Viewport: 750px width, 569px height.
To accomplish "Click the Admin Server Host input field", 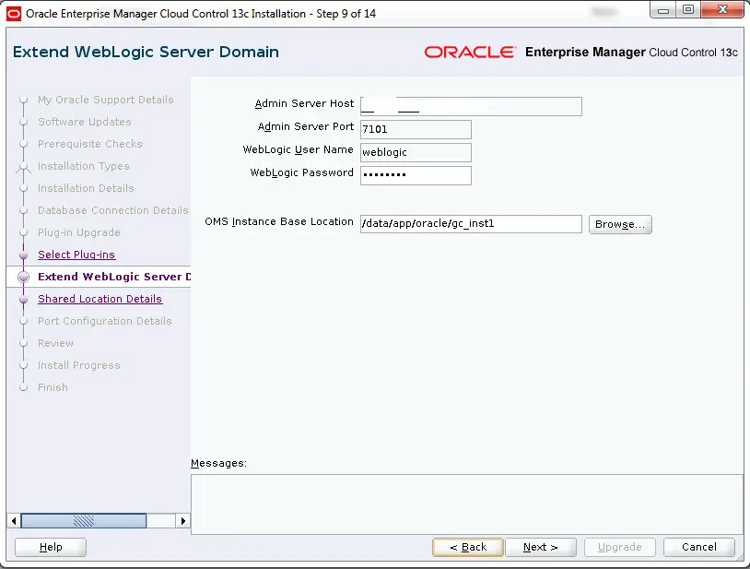I will pyautogui.click(x=471, y=106).
